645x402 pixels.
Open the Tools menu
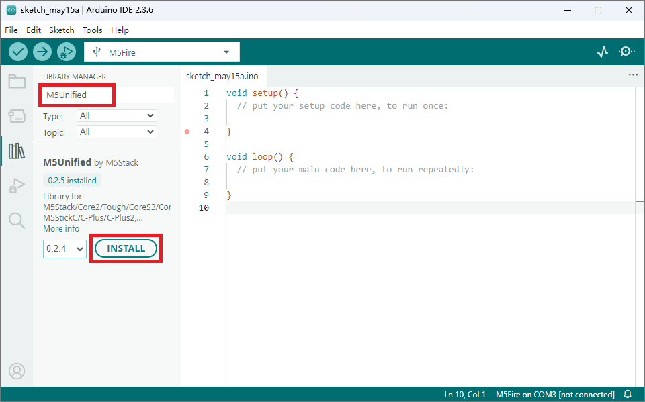pos(93,30)
